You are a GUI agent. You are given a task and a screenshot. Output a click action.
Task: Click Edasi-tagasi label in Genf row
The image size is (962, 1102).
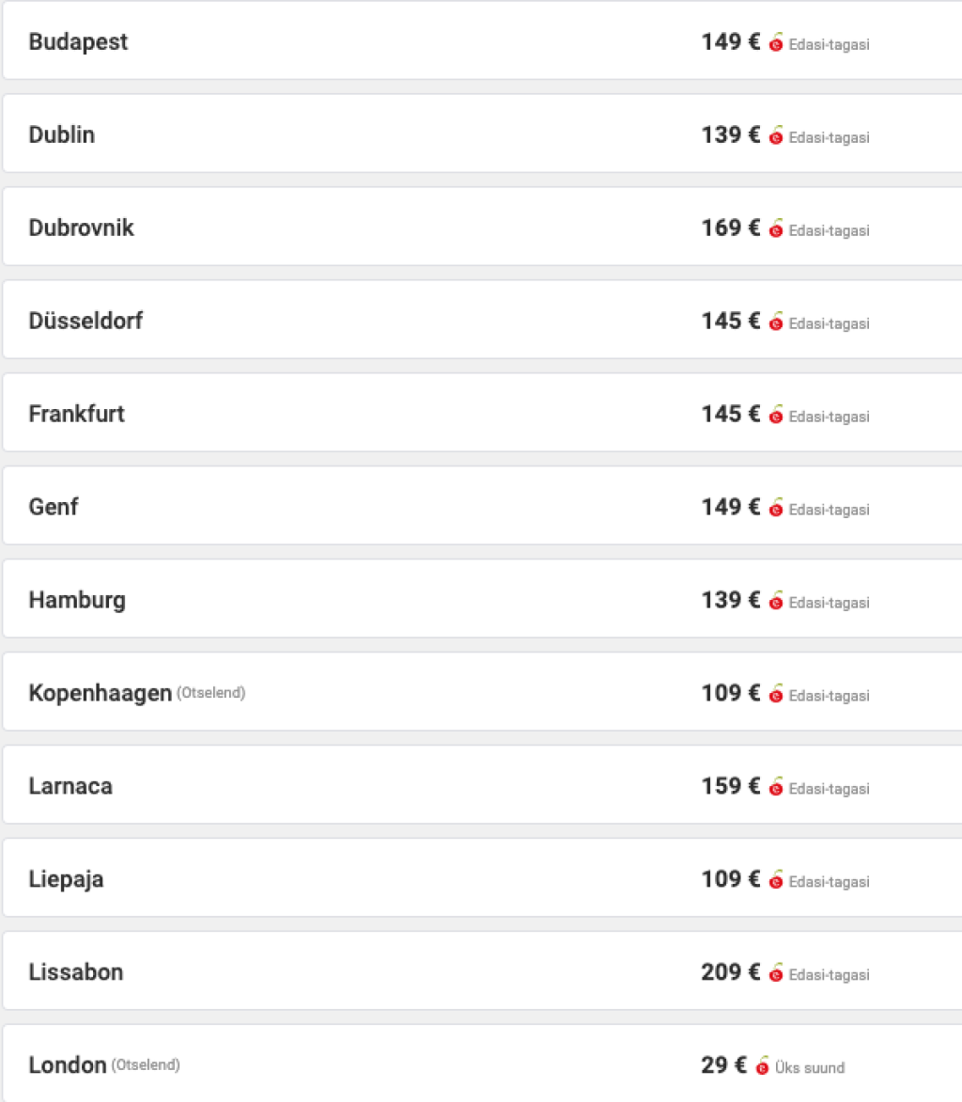click(829, 510)
